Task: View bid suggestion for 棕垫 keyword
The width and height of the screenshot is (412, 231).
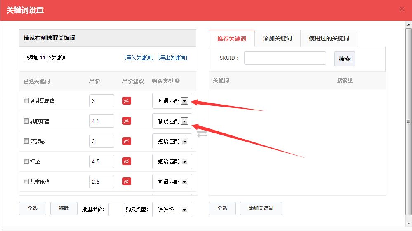Action: click(x=127, y=161)
